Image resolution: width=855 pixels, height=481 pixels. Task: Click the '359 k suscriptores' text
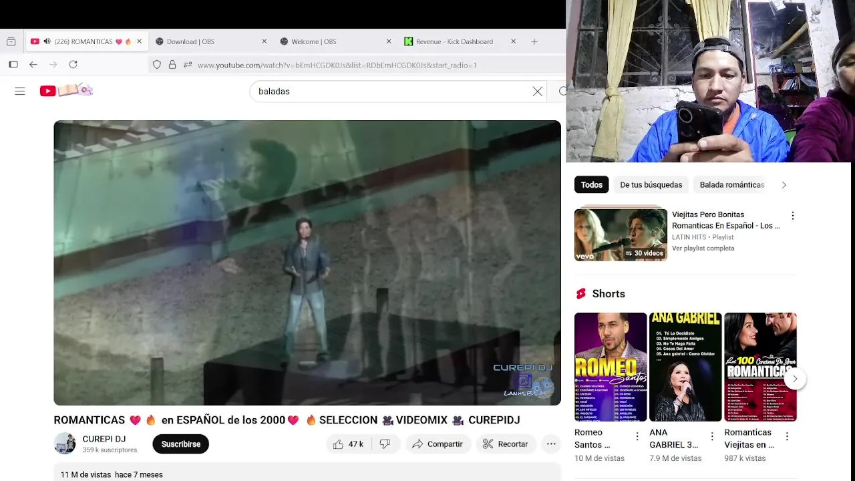pyautogui.click(x=110, y=450)
